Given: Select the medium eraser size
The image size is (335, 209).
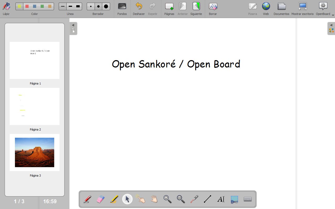Looking at the screenshot, I should (x=98, y=6).
